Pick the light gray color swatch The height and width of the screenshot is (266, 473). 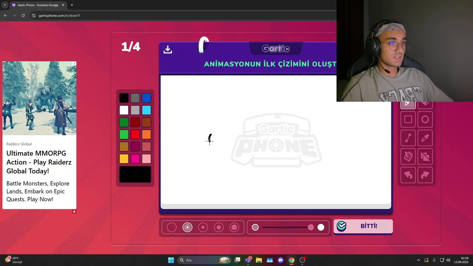135,110
